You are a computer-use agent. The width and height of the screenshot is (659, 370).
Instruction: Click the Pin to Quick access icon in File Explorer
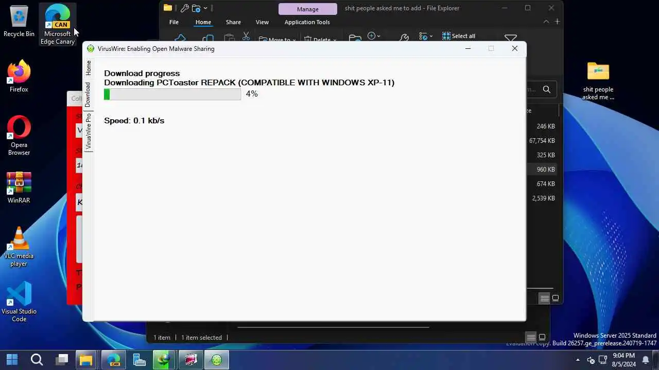[180, 38]
